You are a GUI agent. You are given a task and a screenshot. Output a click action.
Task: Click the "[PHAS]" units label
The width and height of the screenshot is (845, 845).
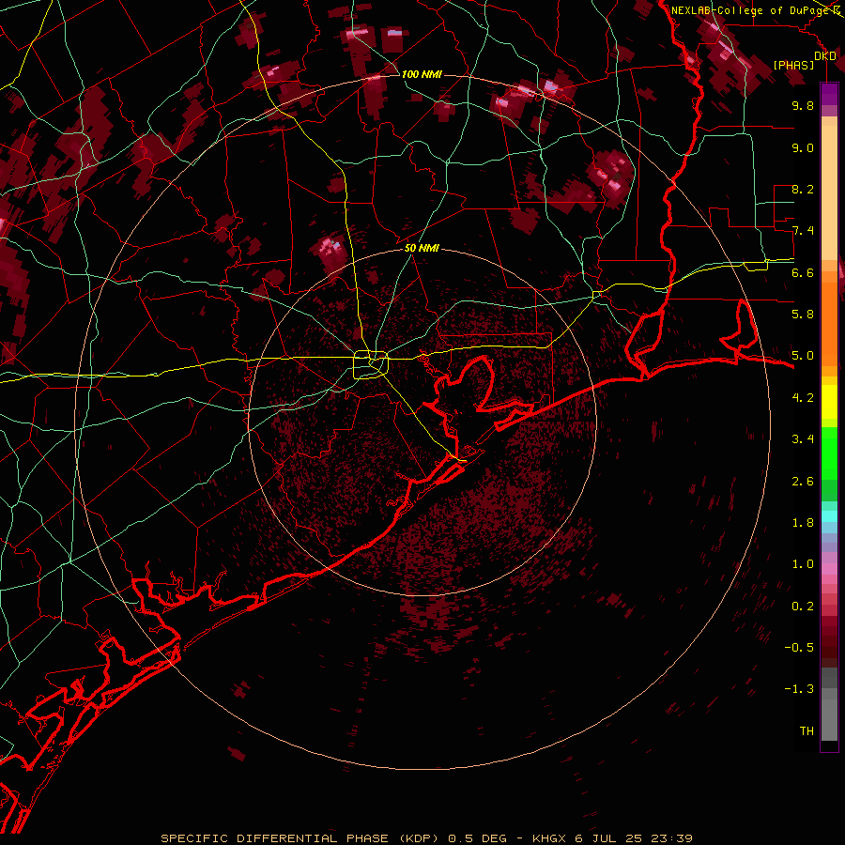click(793, 66)
